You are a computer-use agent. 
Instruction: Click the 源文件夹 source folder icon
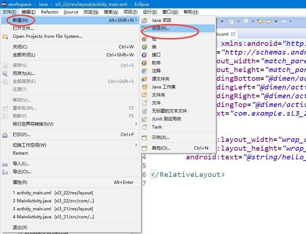[144, 79]
